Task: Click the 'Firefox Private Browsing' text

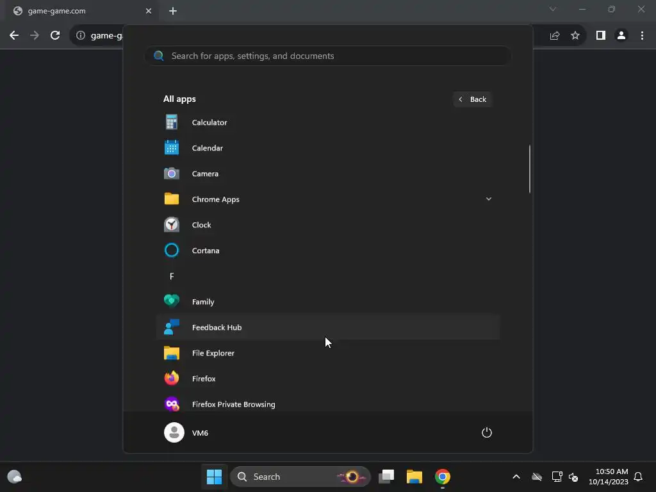Action: [233, 404]
